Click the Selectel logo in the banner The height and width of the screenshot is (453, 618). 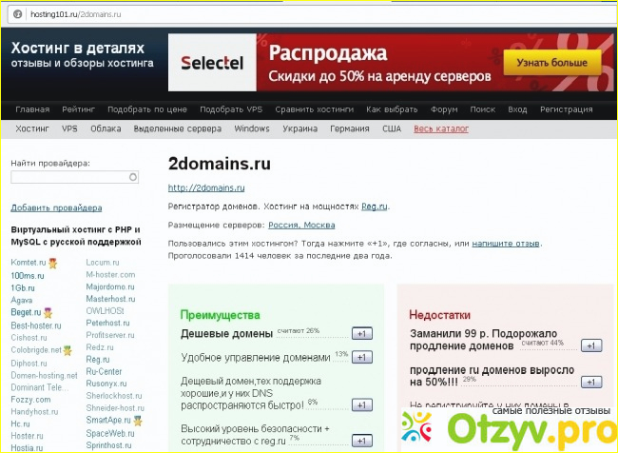212,65
